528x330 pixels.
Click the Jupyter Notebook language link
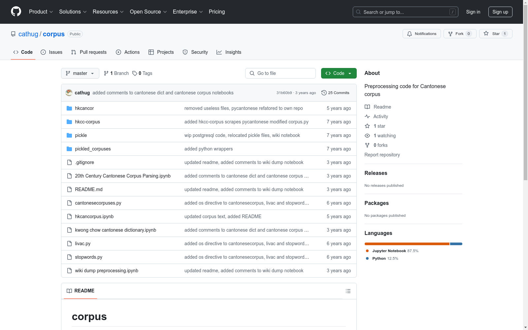(392, 251)
